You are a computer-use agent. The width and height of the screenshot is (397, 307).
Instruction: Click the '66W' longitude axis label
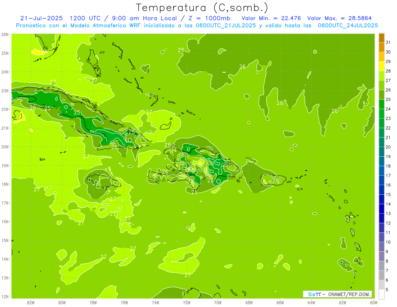(280, 302)
